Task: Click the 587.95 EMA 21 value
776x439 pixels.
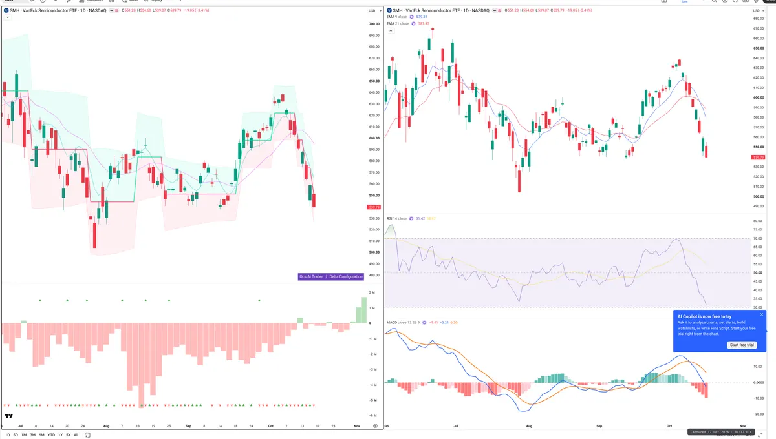Action: click(x=424, y=23)
